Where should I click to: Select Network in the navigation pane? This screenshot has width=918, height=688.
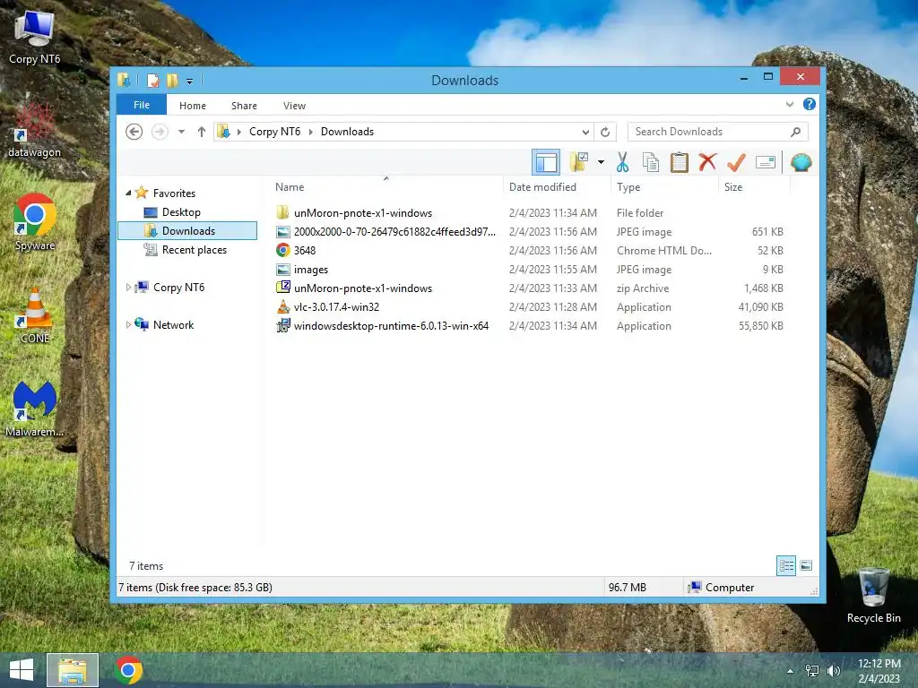[x=173, y=324]
